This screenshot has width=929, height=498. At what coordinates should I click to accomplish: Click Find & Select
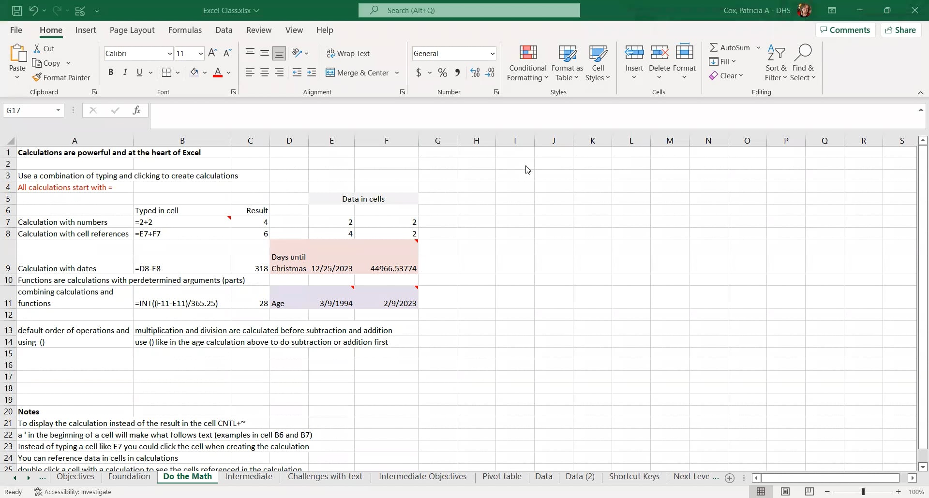click(x=803, y=62)
